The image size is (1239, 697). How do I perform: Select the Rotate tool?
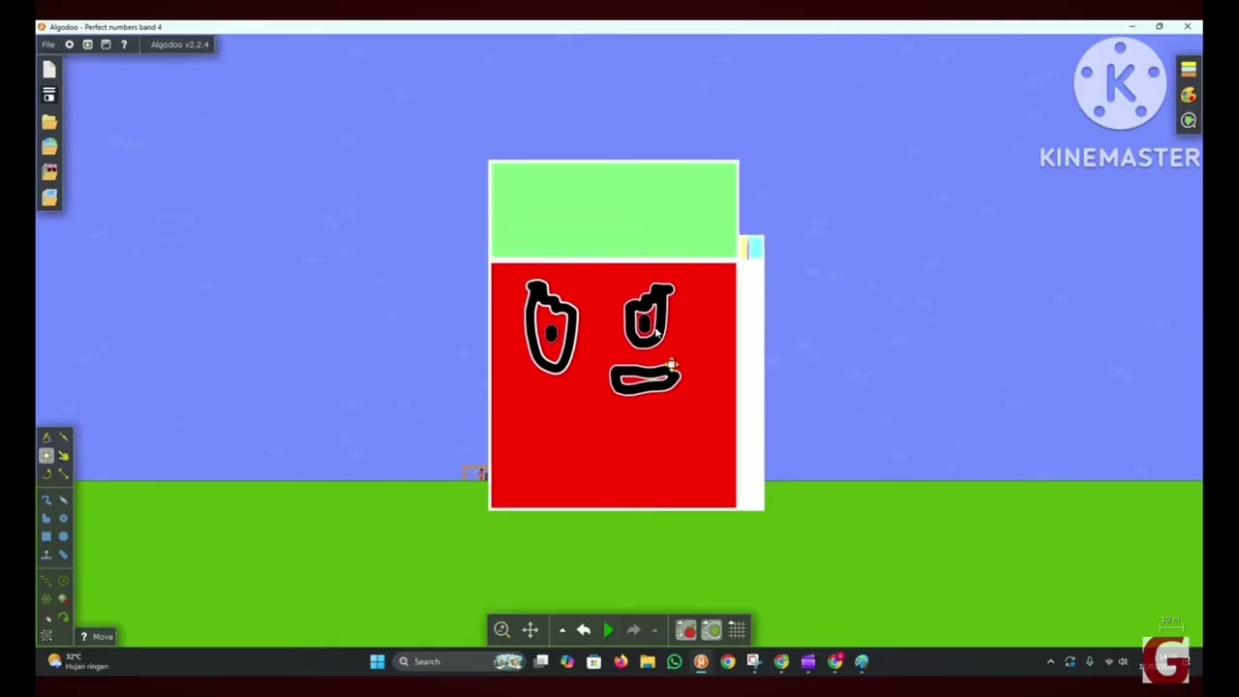45,473
